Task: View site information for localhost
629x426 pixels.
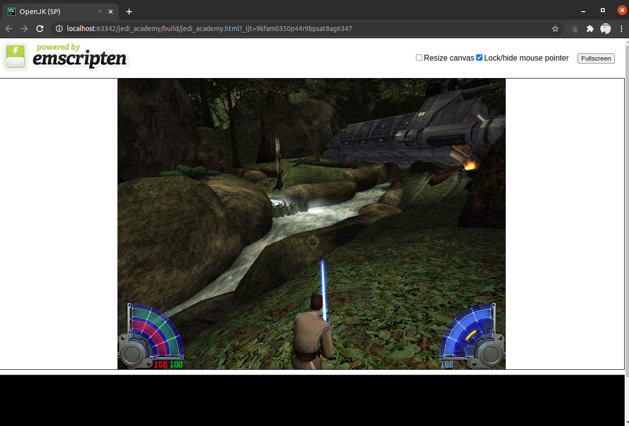Action: pyautogui.click(x=59, y=29)
